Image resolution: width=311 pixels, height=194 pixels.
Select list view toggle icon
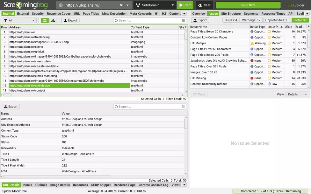click(x=45, y=20)
